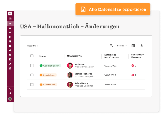
Task: Open the column chooser icon
Action: (133, 45)
